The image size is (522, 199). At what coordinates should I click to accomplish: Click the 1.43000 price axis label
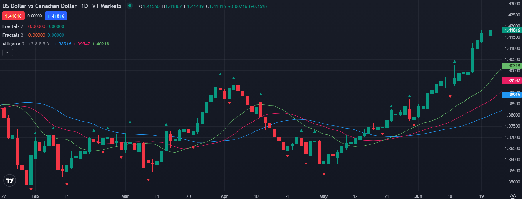point(512,4)
